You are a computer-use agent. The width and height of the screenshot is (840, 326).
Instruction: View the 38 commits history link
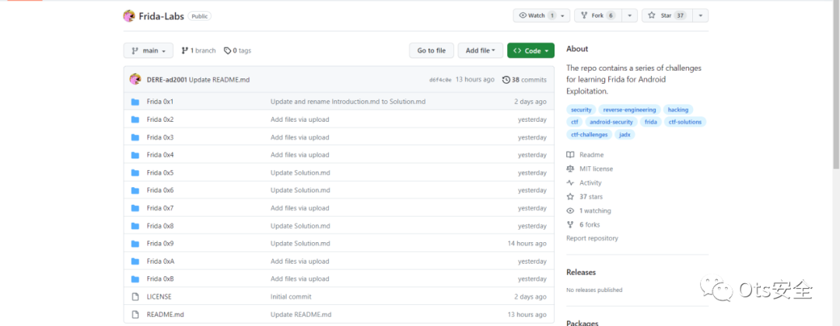click(x=524, y=80)
